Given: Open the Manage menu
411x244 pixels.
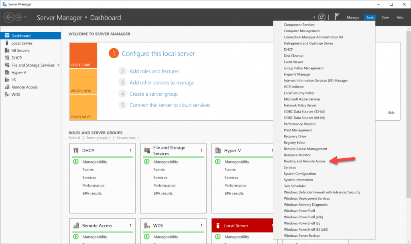Looking at the screenshot, I should point(352,17).
